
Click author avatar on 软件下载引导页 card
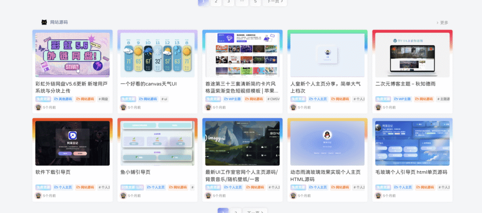click(x=39, y=196)
